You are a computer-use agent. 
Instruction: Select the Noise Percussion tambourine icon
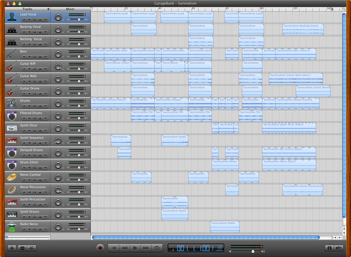coord(11,190)
